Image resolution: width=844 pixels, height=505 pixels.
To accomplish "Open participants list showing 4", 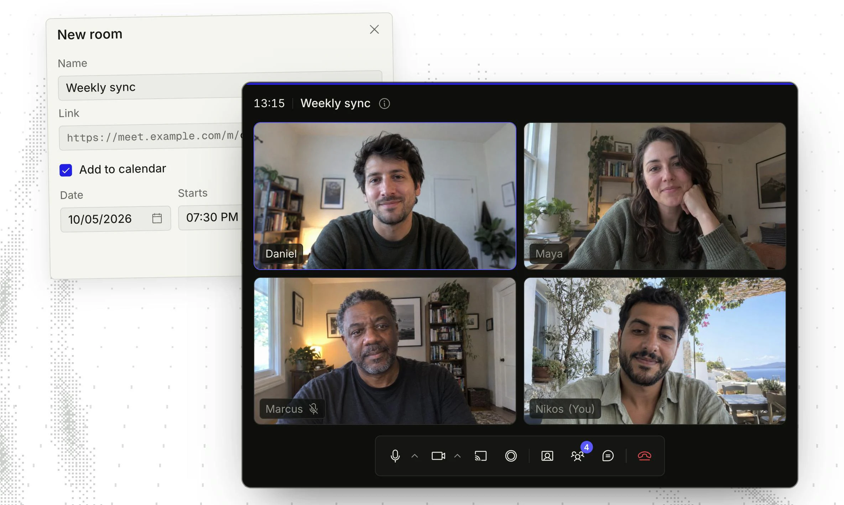I will (578, 456).
